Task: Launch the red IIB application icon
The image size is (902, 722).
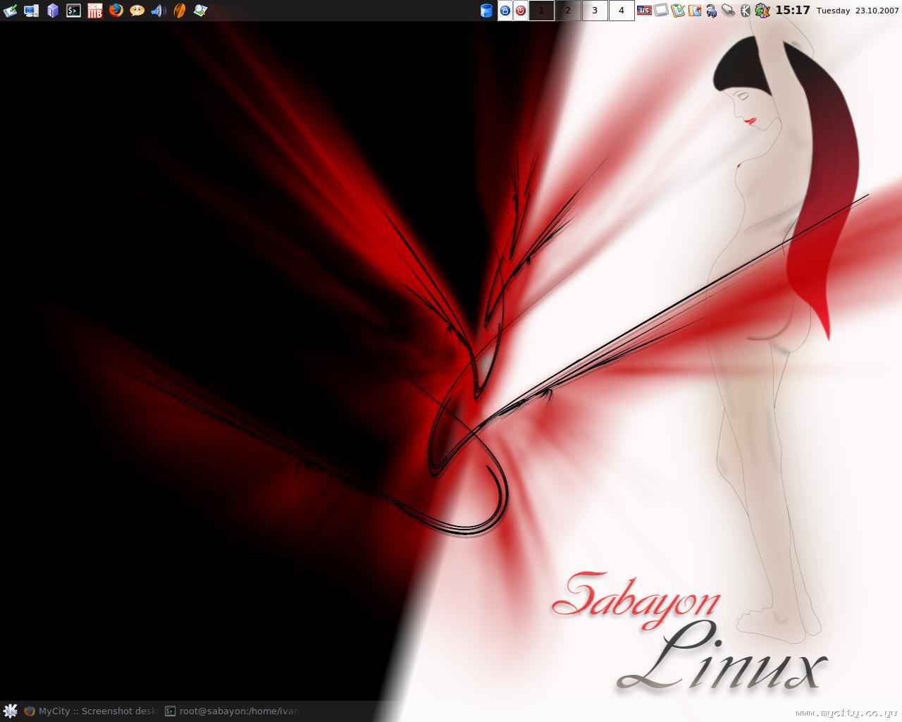Action: pos(95,11)
